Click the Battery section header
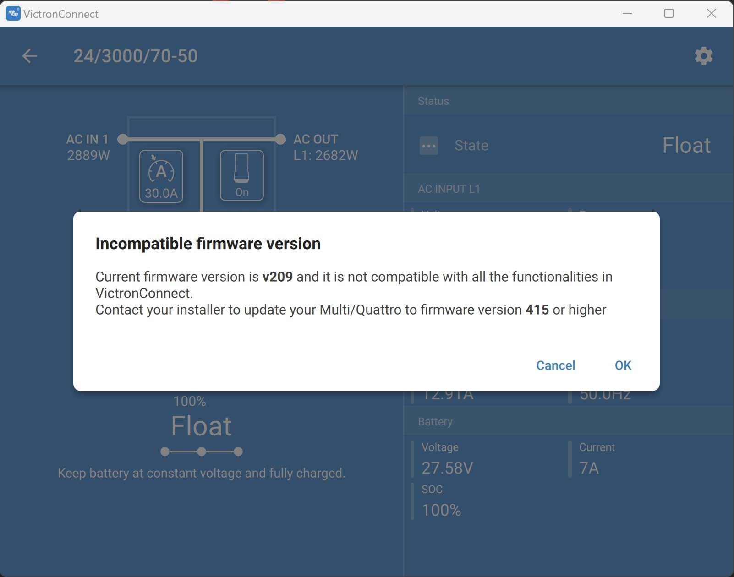Image resolution: width=734 pixels, height=577 pixels. [435, 422]
